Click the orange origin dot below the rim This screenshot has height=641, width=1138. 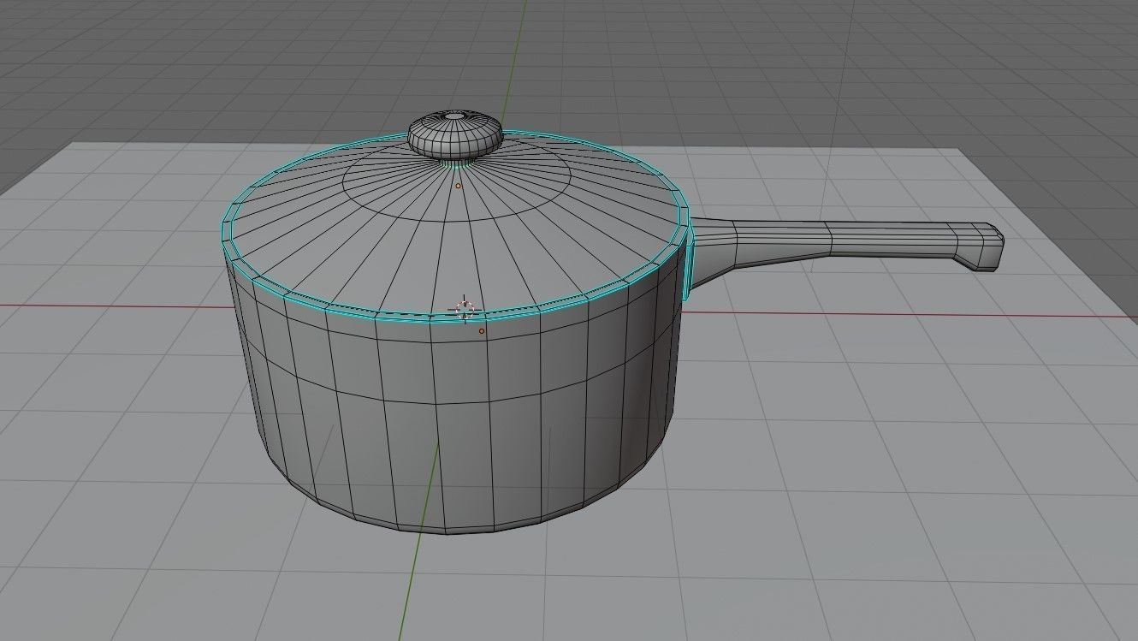pyautogui.click(x=482, y=331)
